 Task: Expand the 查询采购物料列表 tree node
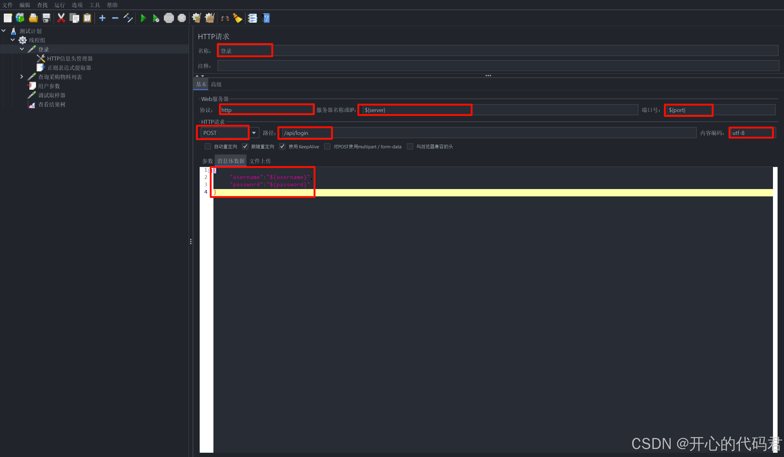[21, 76]
